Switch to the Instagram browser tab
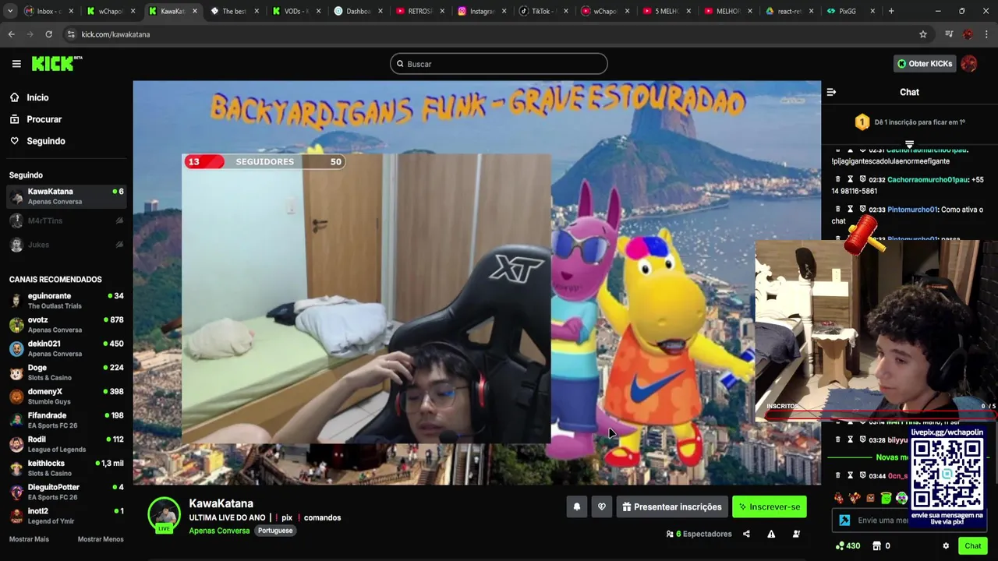998x561 pixels. pyautogui.click(x=482, y=11)
